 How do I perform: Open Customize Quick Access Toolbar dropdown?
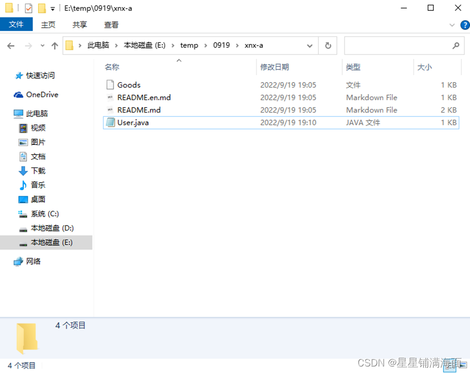click(x=53, y=9)
